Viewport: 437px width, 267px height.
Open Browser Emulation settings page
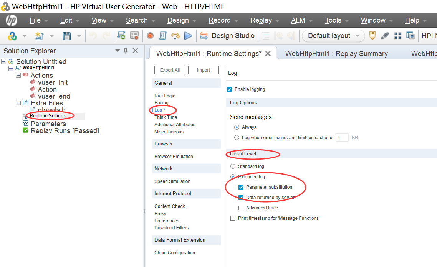(x=174, y=157)
